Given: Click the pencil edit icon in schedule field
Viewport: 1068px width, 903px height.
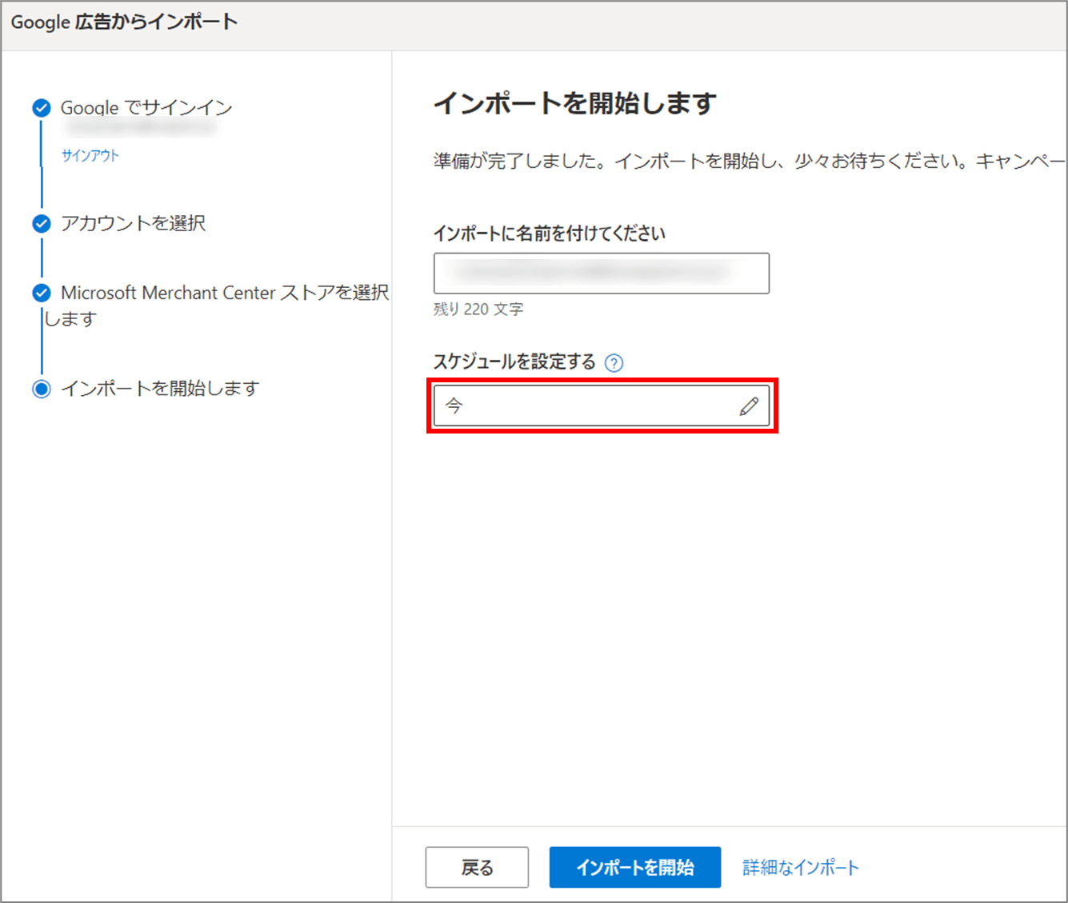Looking at the screenshot, I should point(749,406).
